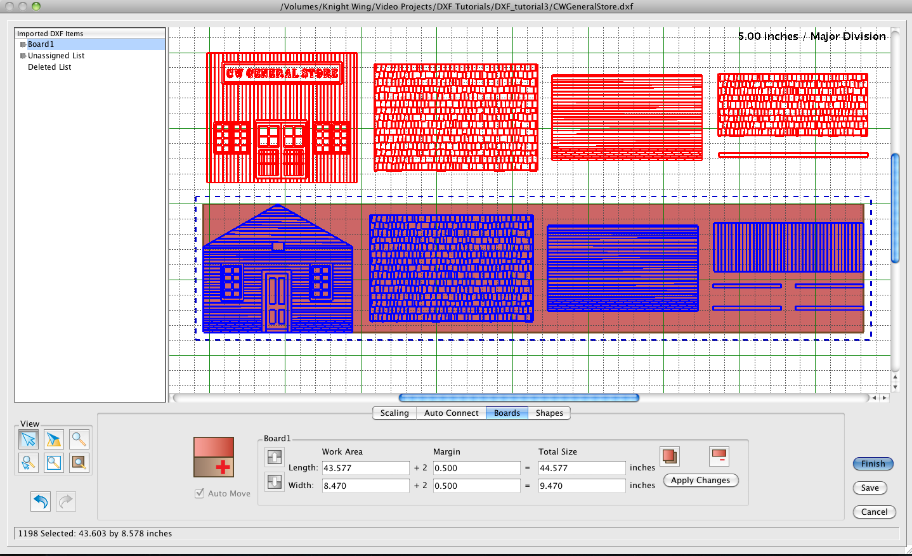Click the Width Margin field 0.500
Screen dimensions: 912x556
[477, 486]
